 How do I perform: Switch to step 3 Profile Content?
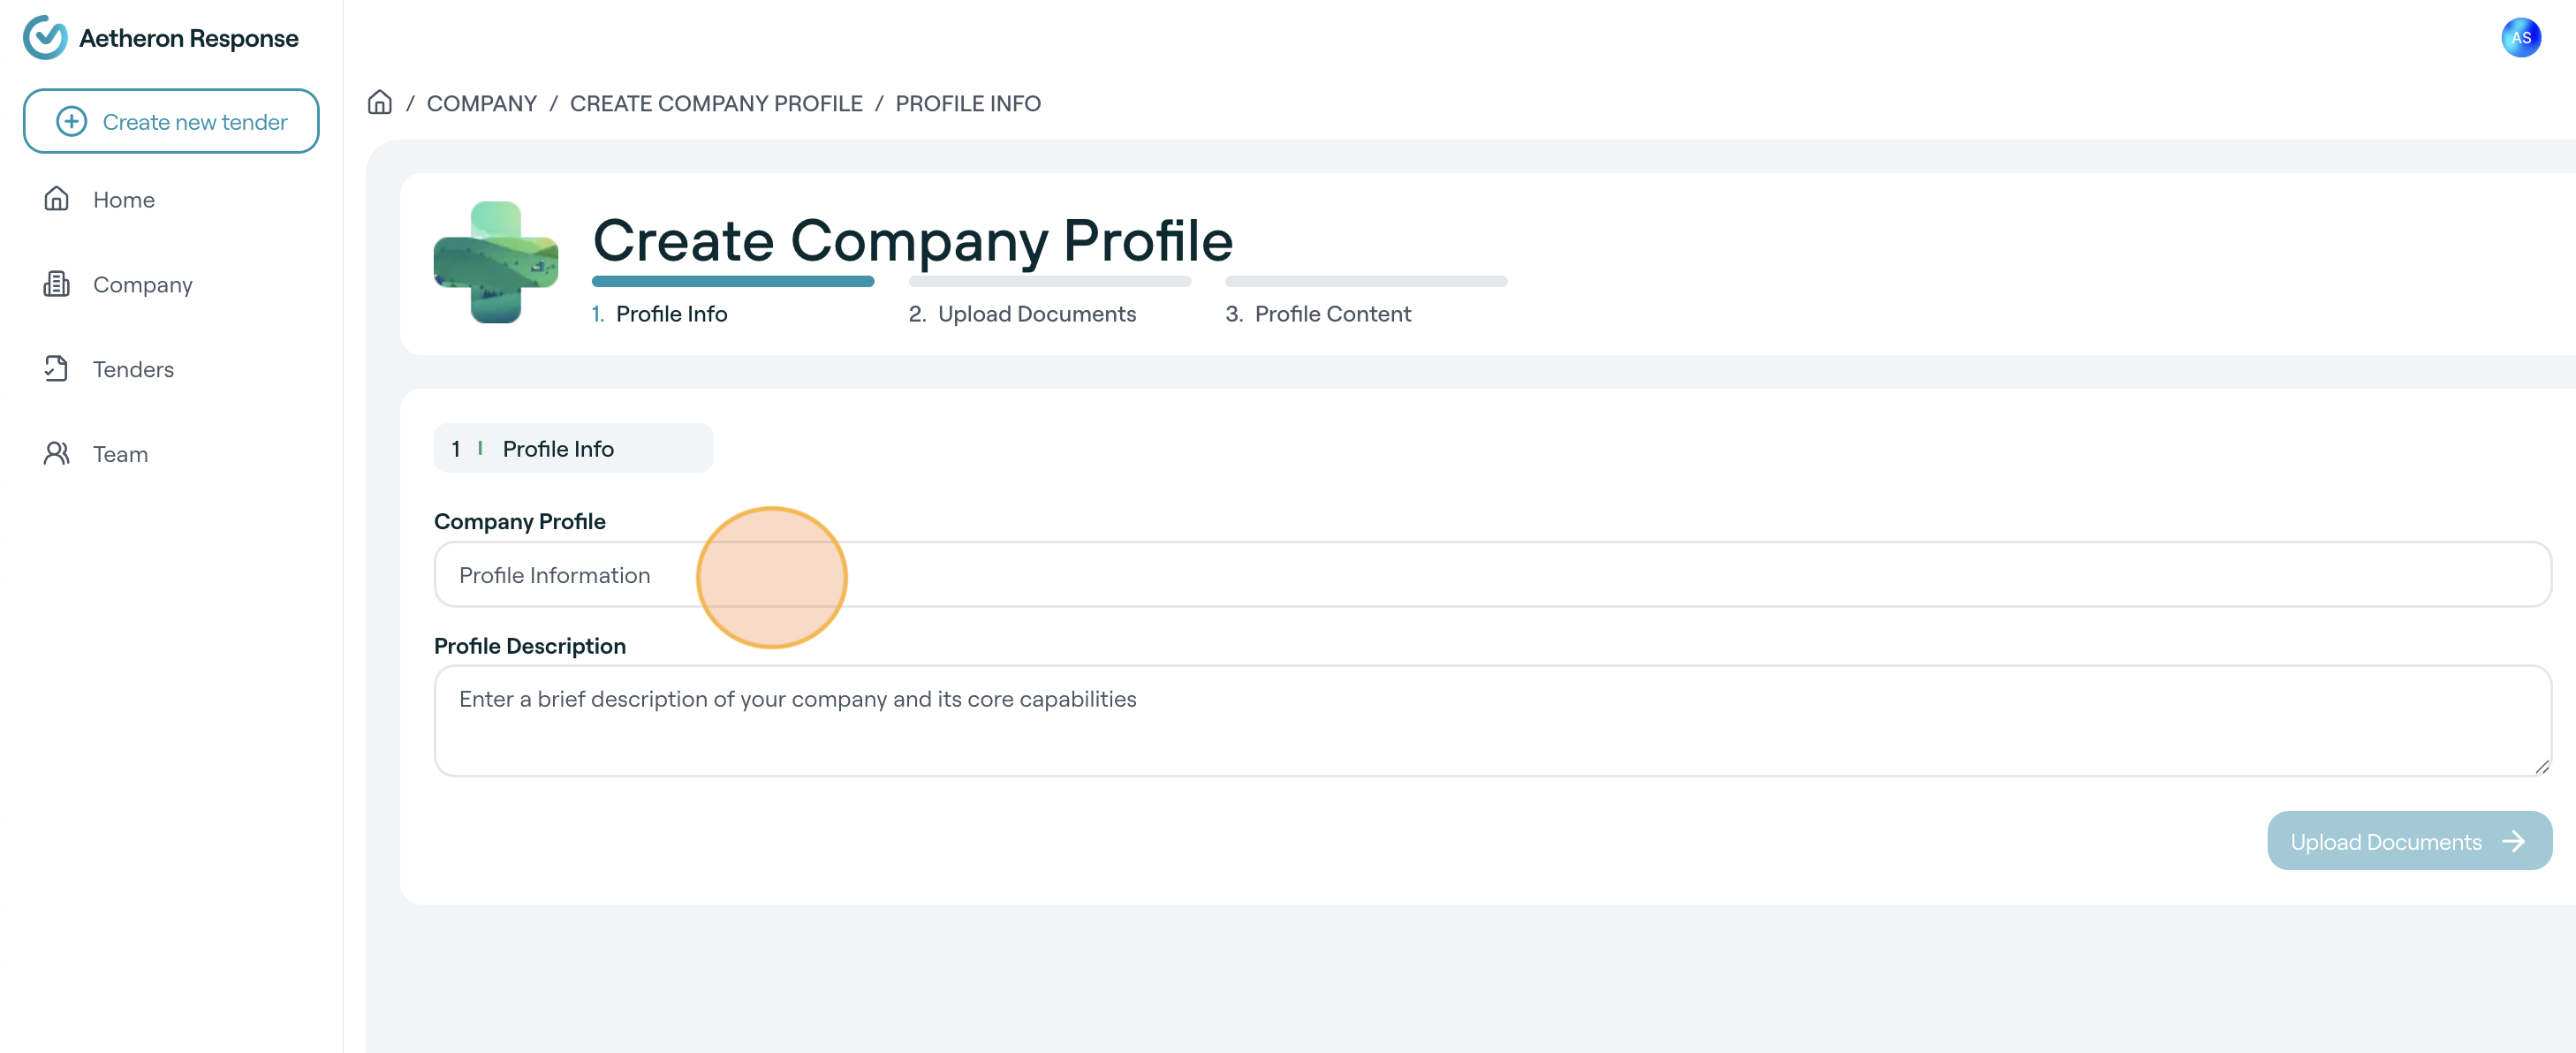[1318, 314]
